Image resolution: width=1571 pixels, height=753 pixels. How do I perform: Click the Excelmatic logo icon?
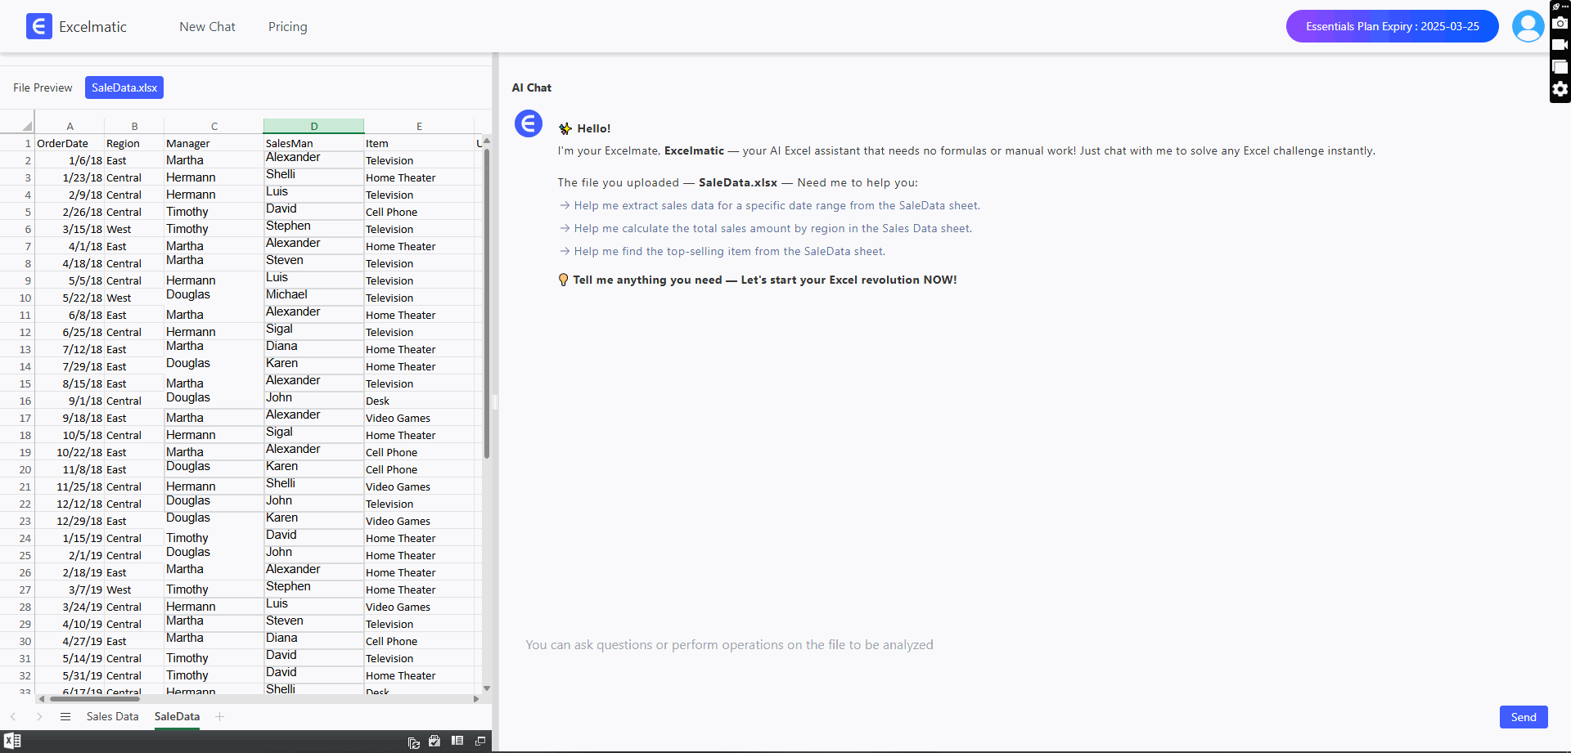38,26
